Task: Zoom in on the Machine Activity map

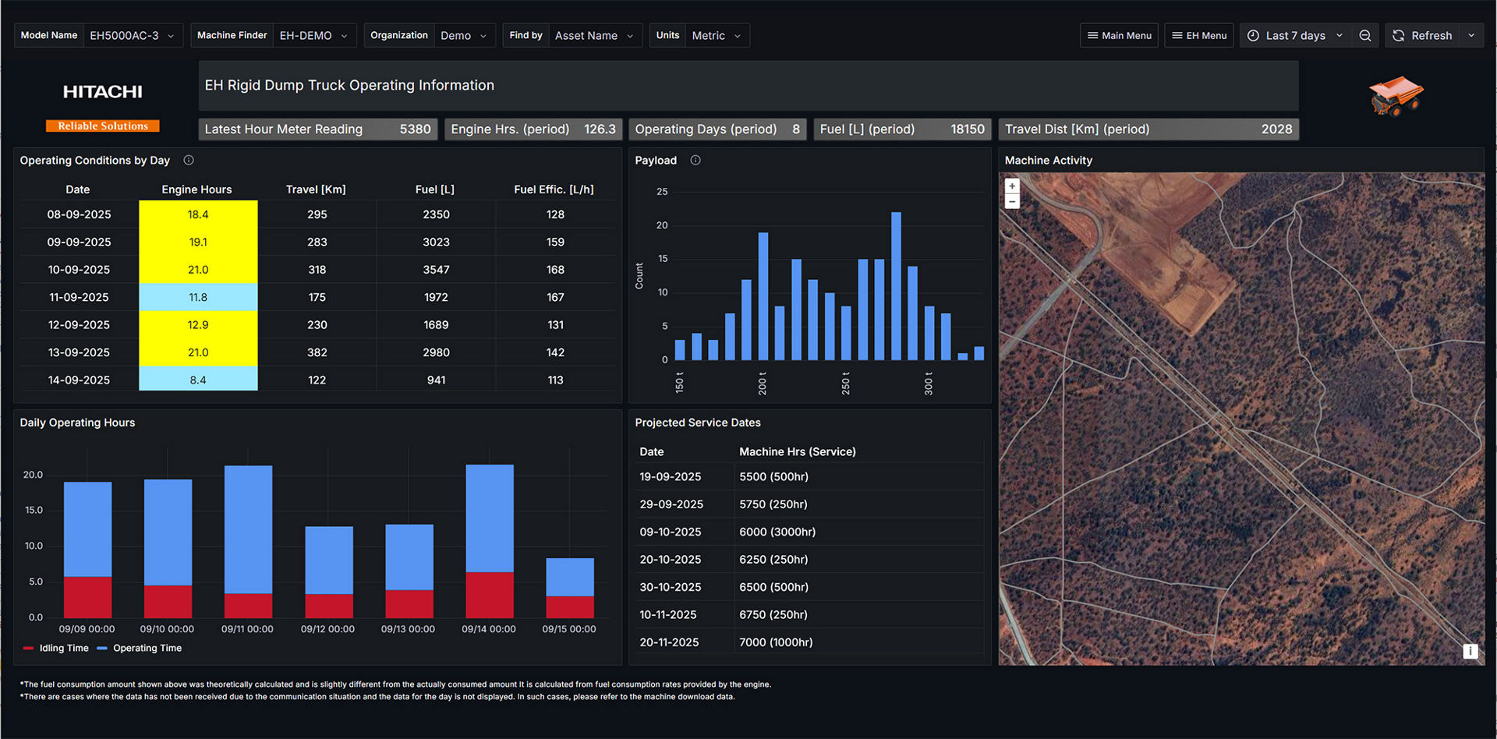Action: [x=1012, y=186]
